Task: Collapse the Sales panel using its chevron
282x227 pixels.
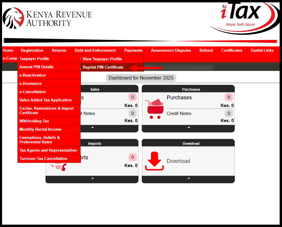Action: pyautogui.click(x=92, y=128)
